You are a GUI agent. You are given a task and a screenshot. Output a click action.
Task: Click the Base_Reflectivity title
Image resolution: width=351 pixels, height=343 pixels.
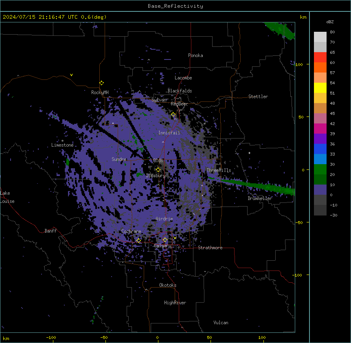(x=175, y=6)
